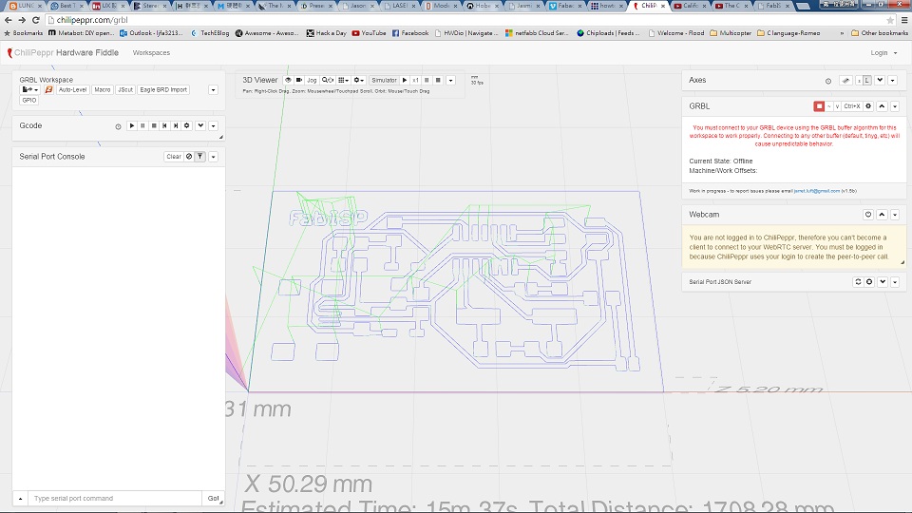The image size is (912, 513).
Task: Open the Macro widget
Action: pyautogui.click(x=103, y=89)
